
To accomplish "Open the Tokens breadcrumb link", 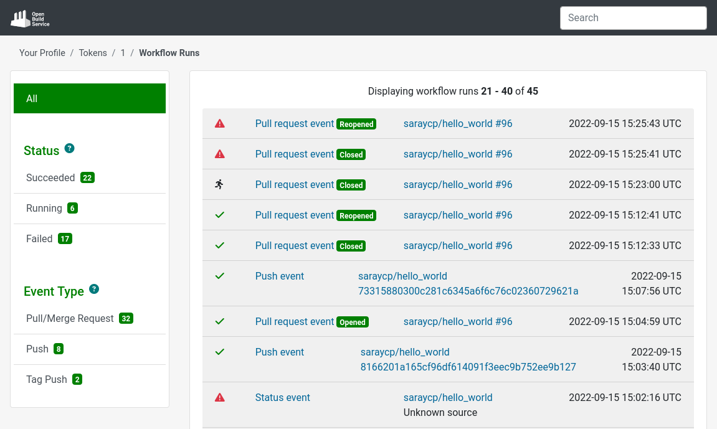I will tap(93, 53).
